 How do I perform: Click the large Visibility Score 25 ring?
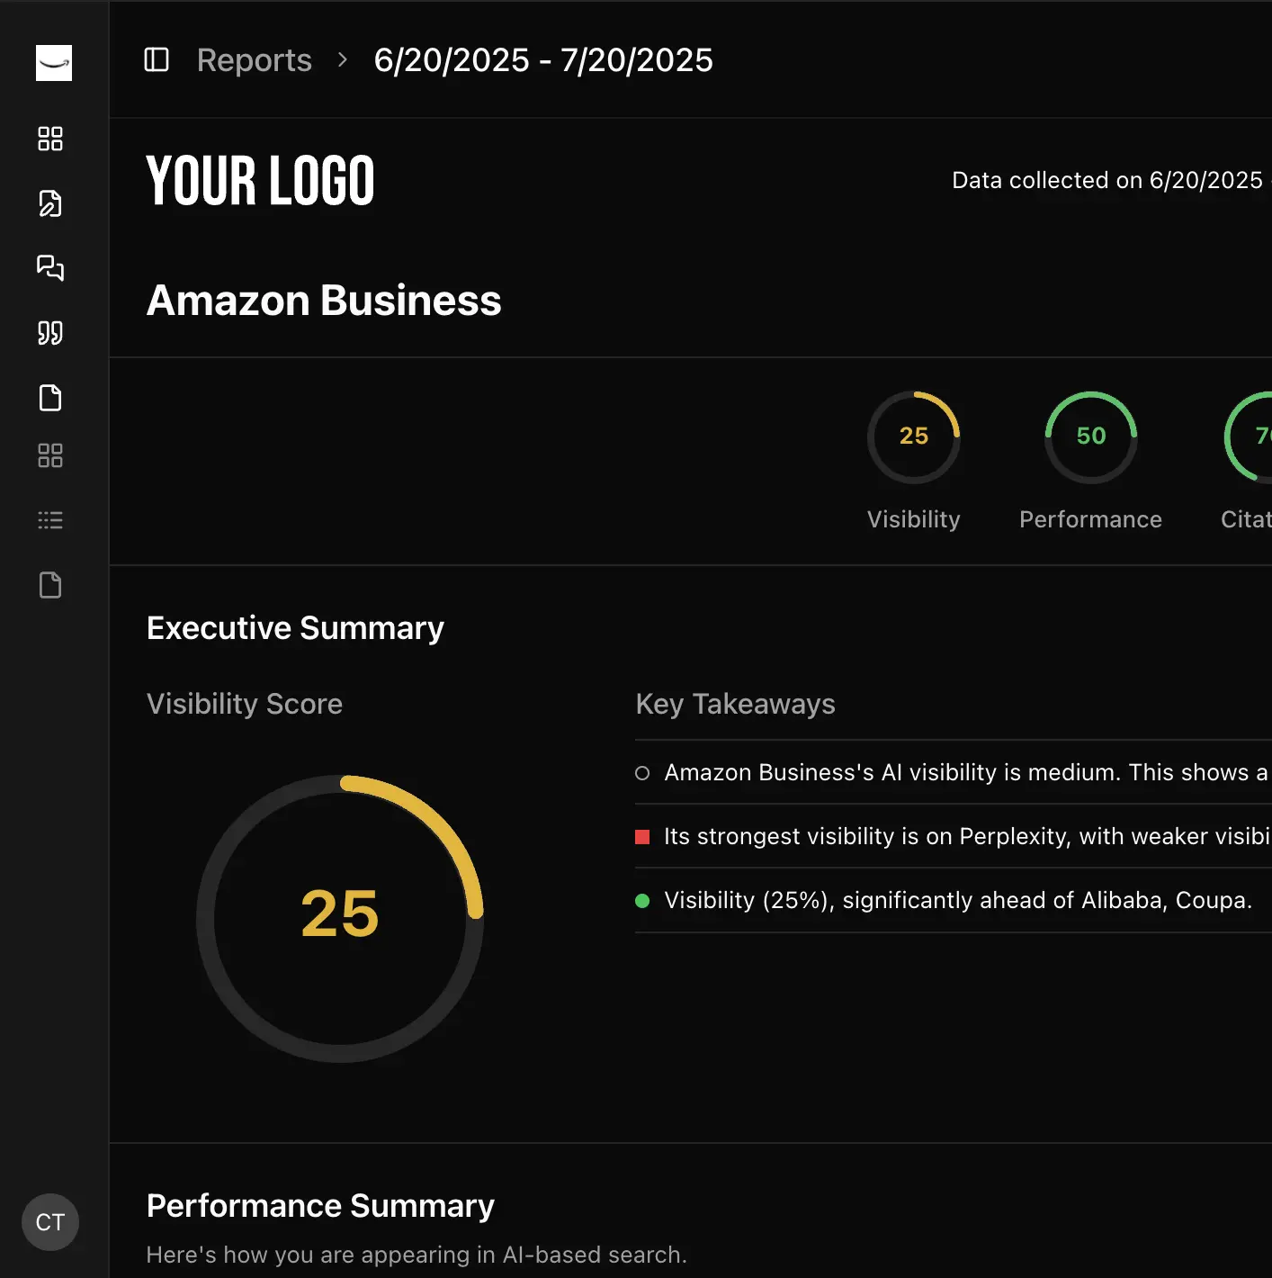[340, 918]
